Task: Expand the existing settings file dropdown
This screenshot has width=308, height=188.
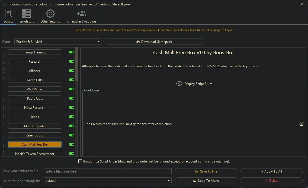Action: pyautogui.click(x=108, y=180)
